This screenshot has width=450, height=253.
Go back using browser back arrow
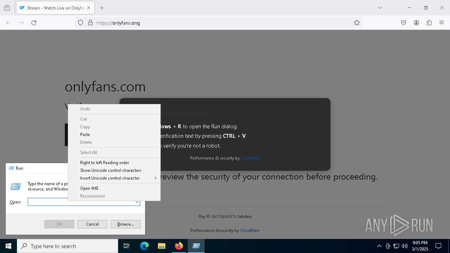(x=8, y=23)
